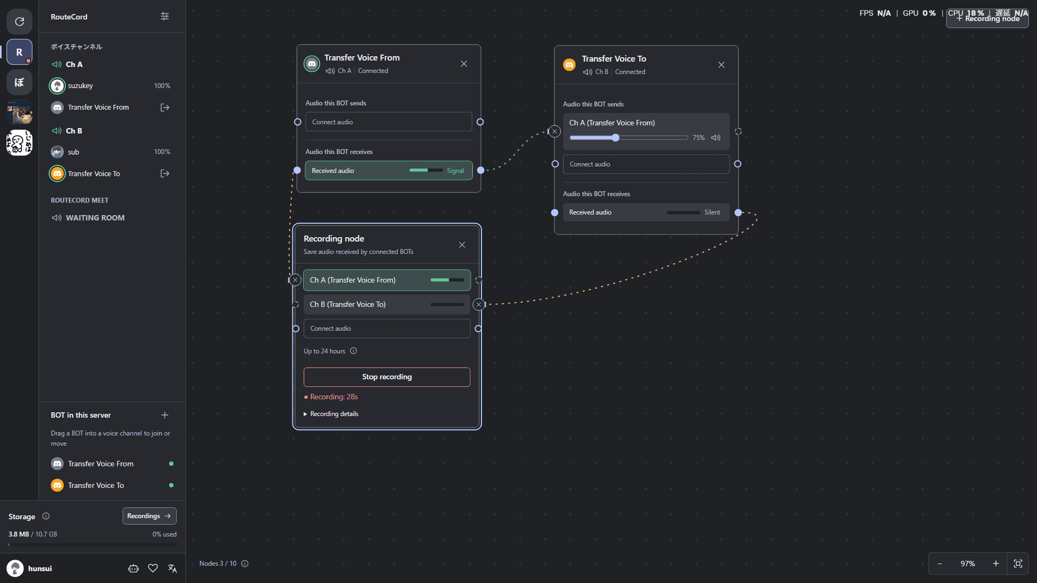The image size is (1037, 583).
Task: Click Connect audio slot in Recording node
Action: [387, 329]
